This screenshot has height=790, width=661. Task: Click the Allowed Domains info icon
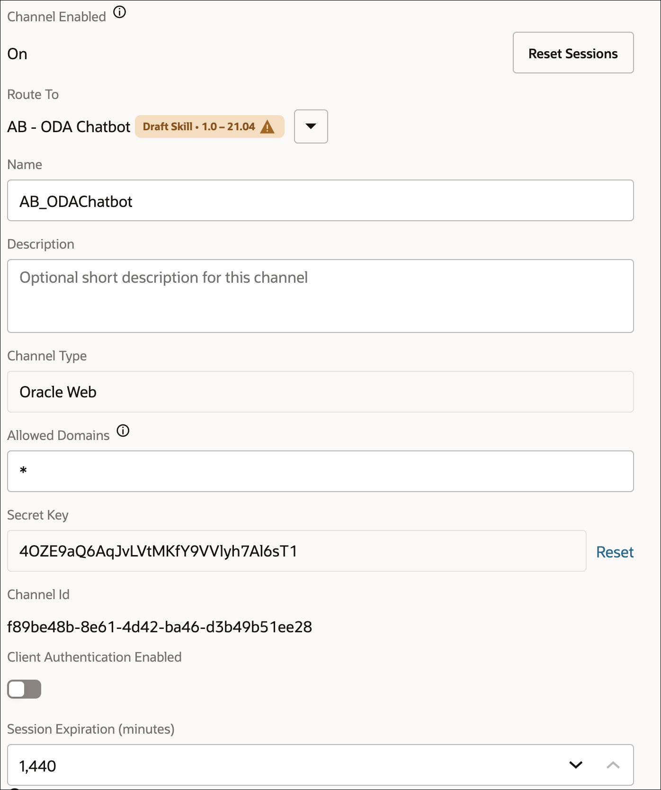pos(123,431)
